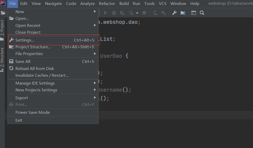Viewport: 253px width, 148px height.
Task: Click the open-folder icon at toolbar's left end
Action: 3,13
